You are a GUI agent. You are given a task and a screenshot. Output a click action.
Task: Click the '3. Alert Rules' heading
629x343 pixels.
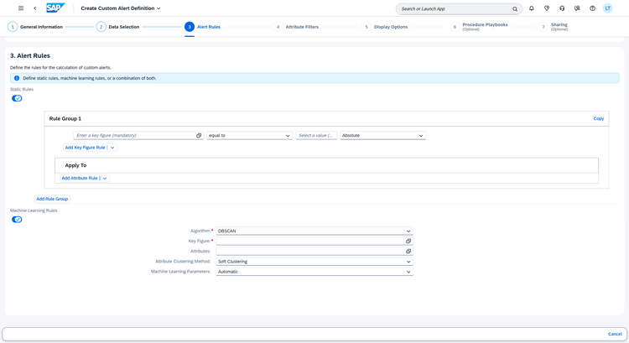coord(30,55)
